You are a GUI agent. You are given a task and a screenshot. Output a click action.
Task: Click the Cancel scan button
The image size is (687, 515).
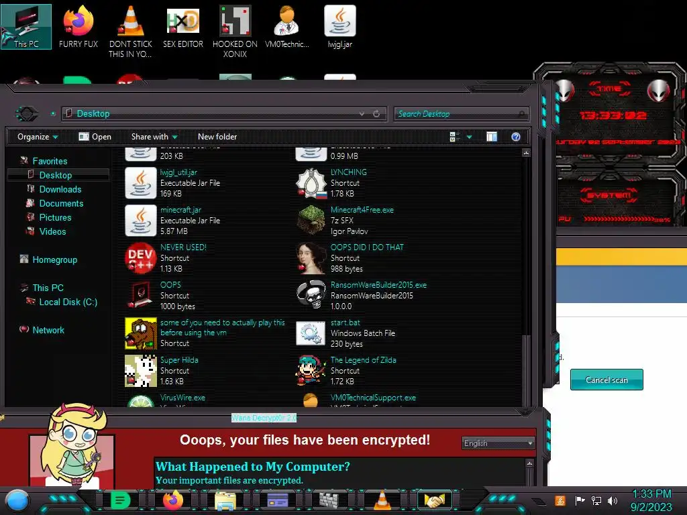[606, 380]
